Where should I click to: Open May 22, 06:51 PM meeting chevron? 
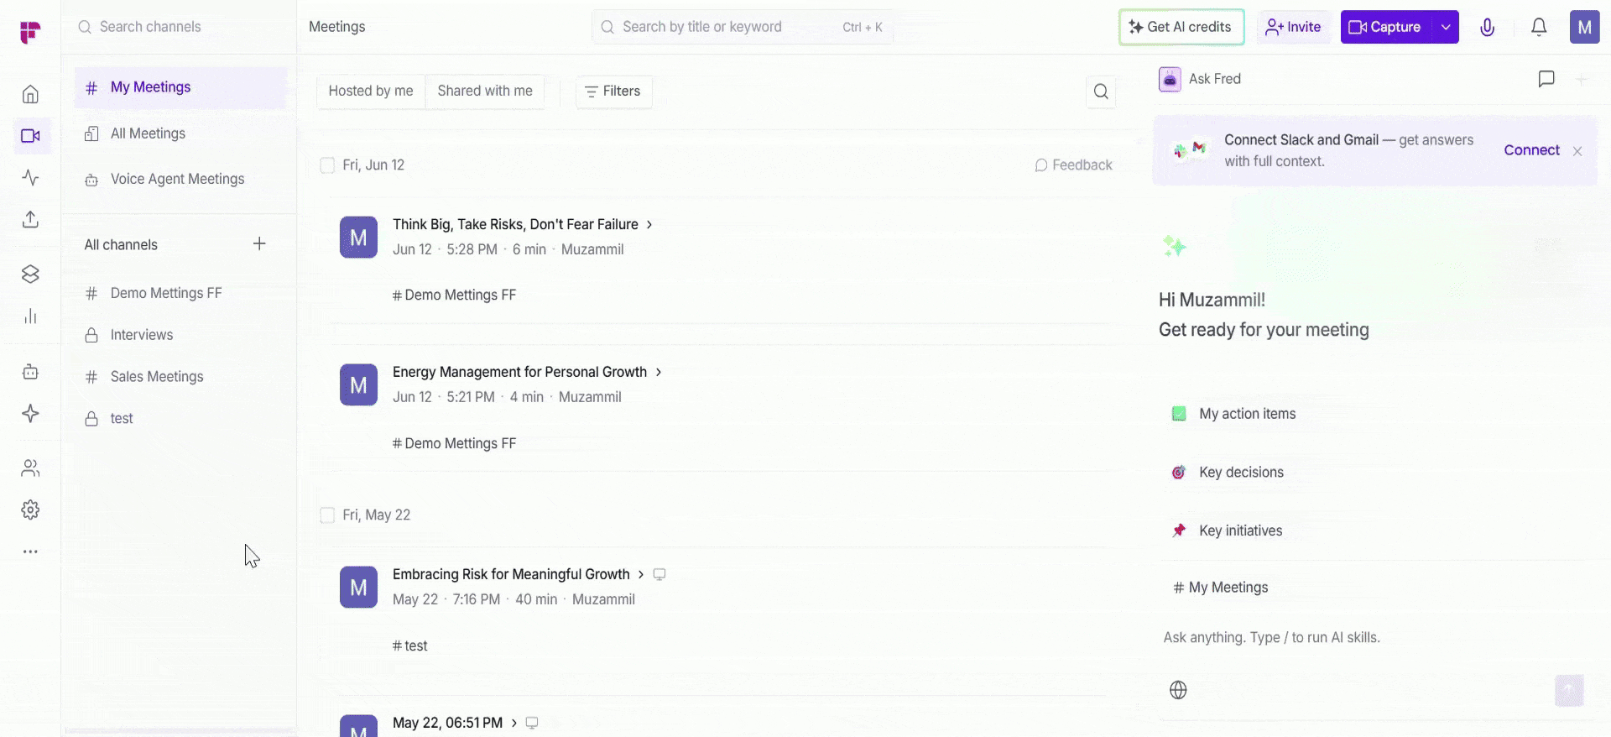pos(514,723)
